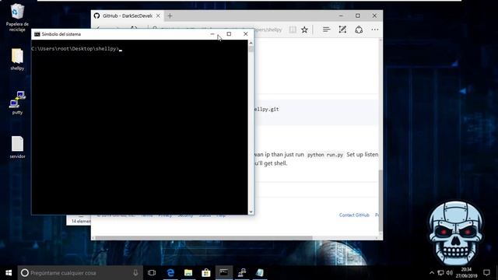Open the Microsoft Store taskbar icon
Image resolution: width=498 pixels, height=280 pixels.
[x=206, y=273]
